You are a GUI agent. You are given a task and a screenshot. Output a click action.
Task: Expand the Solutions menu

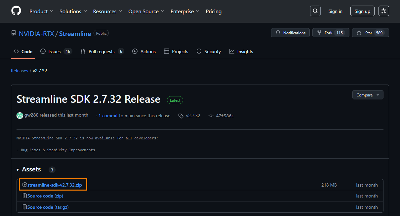point(73,11)
